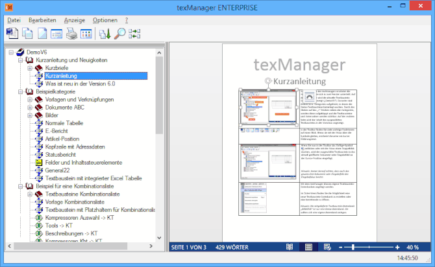Click the printer icon in toolbar
The image size is (435, 267).
tap(71, 34)
